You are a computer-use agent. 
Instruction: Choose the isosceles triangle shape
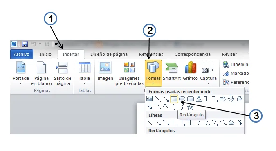point(199,99)
